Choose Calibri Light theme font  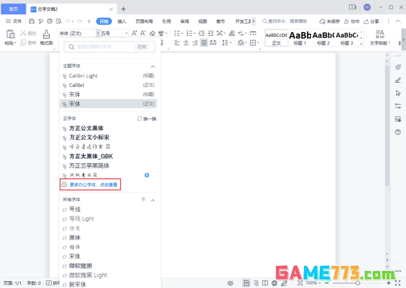click(x=108, y=75)
